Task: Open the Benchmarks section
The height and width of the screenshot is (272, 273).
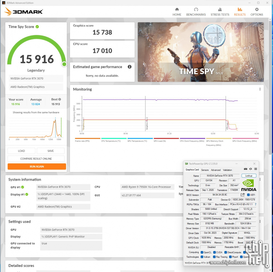Action: (x=196, y=12)
